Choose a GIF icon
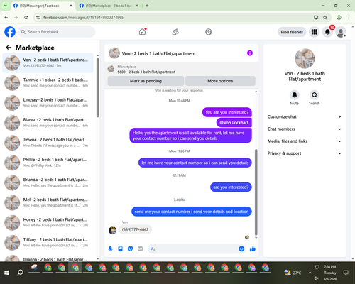Image resolution: width=355 pixels, height=284 pixels. [141, 248]
